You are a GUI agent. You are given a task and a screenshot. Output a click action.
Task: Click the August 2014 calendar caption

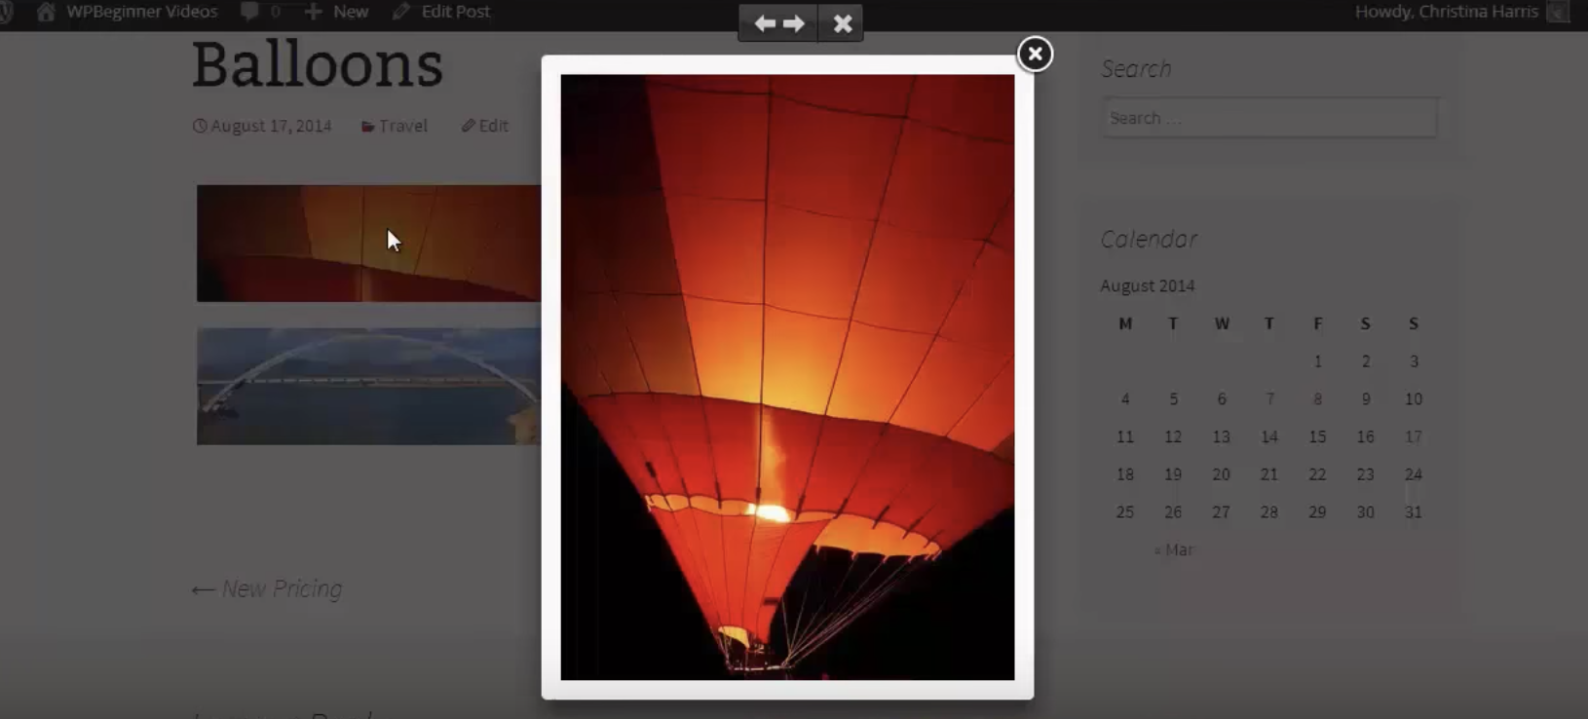point(1148,285)
